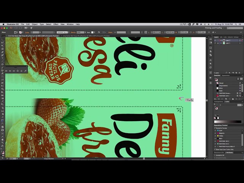Click the Bridge icon in the application bar
The height and width of the screenshot is (183, 244).
16,28
